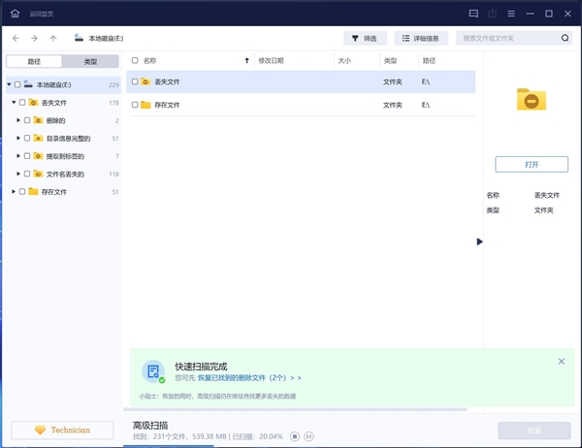582x448 pixels.
Task: Stop the advanced scan
Action: (x=295, y=436)
